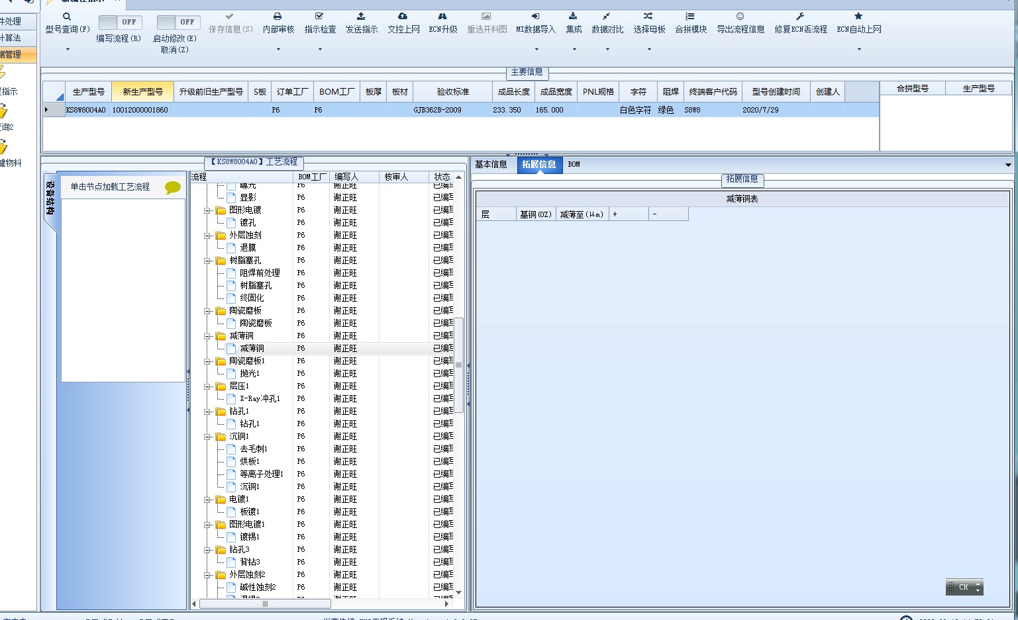Screen dimensions: 1018x620
Task: Select the 阻焊前处理 tree item
Action: tap(260, 273)
